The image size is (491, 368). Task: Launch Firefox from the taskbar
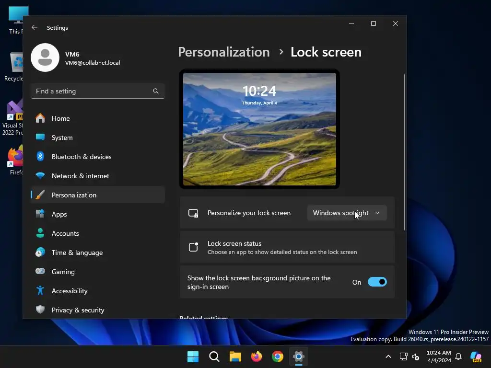pyautogui.click(x=257, y=356)
